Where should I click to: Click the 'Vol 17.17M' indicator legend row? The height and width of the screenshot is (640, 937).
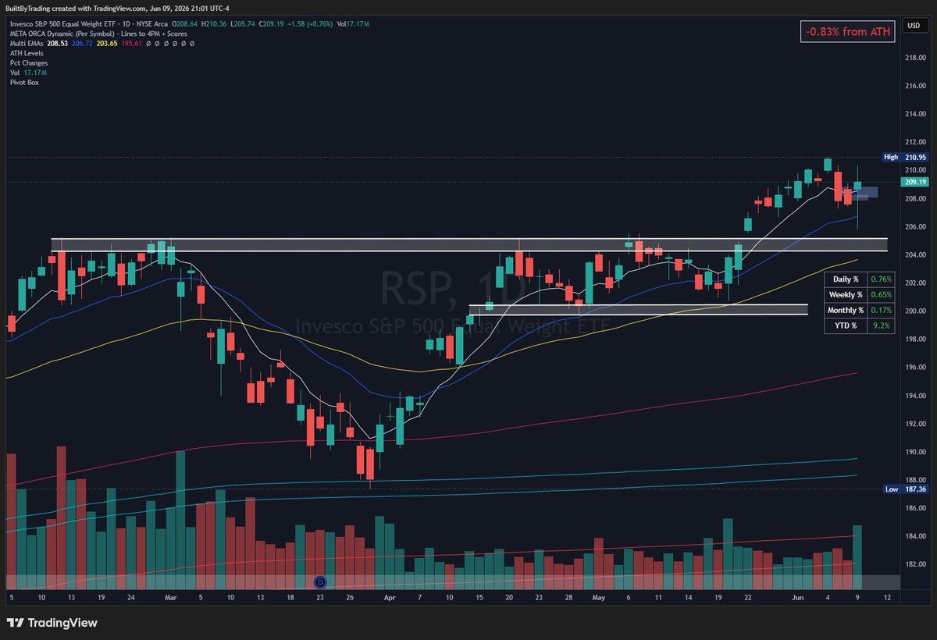28,73
